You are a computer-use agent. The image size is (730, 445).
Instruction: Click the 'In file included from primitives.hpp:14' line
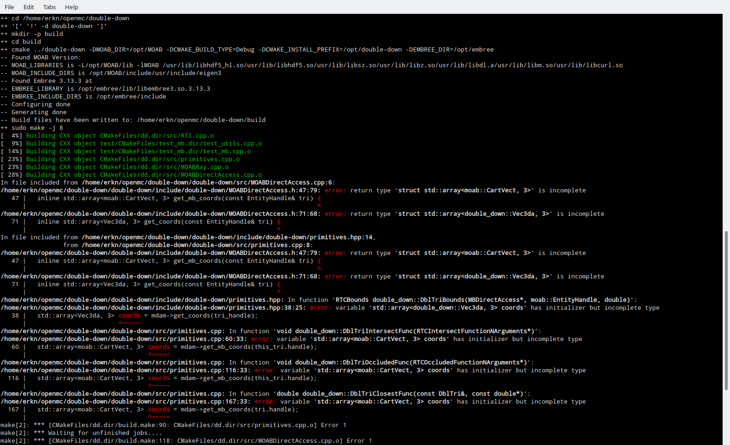tap(188, 237)
